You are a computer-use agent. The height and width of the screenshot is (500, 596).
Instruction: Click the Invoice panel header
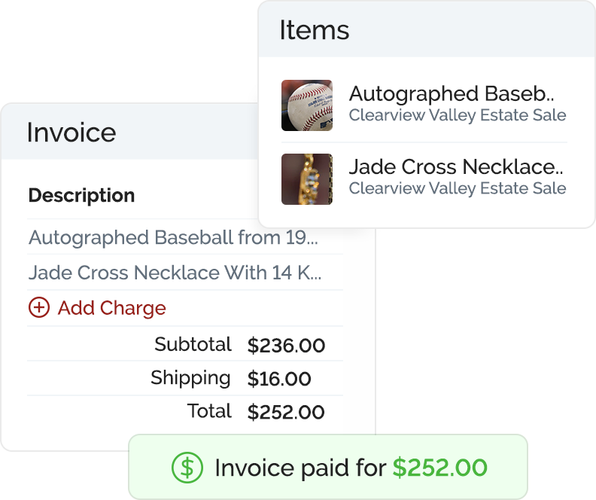click(x=129, y=132)
